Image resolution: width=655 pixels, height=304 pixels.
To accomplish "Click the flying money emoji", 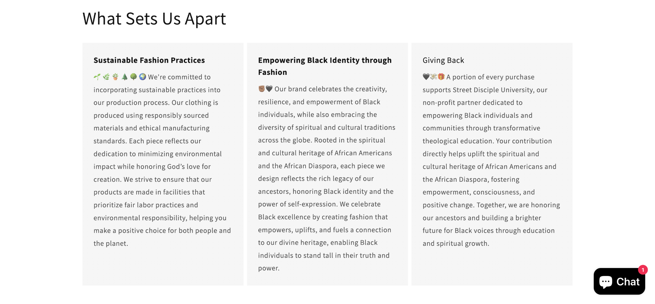I will 434,77.
